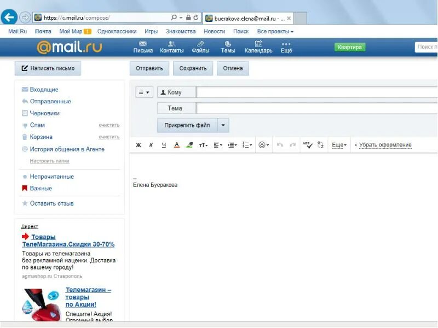Click Написать письмо button
This screenshot has width=438, height=328.
point(48,68)
